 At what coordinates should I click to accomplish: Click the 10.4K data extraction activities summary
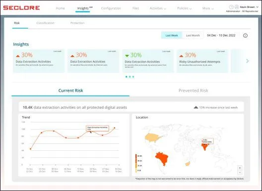[75, 107]
